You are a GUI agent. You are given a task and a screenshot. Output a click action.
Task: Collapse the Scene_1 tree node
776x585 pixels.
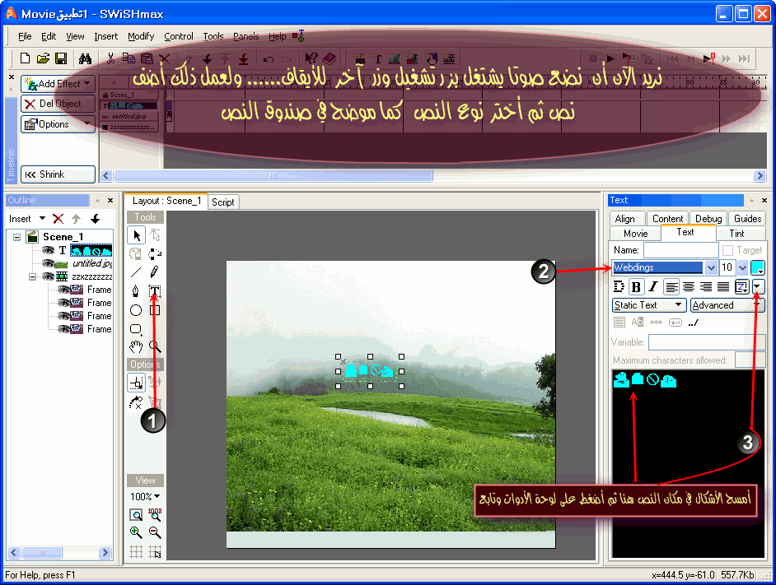pos(16,237)
